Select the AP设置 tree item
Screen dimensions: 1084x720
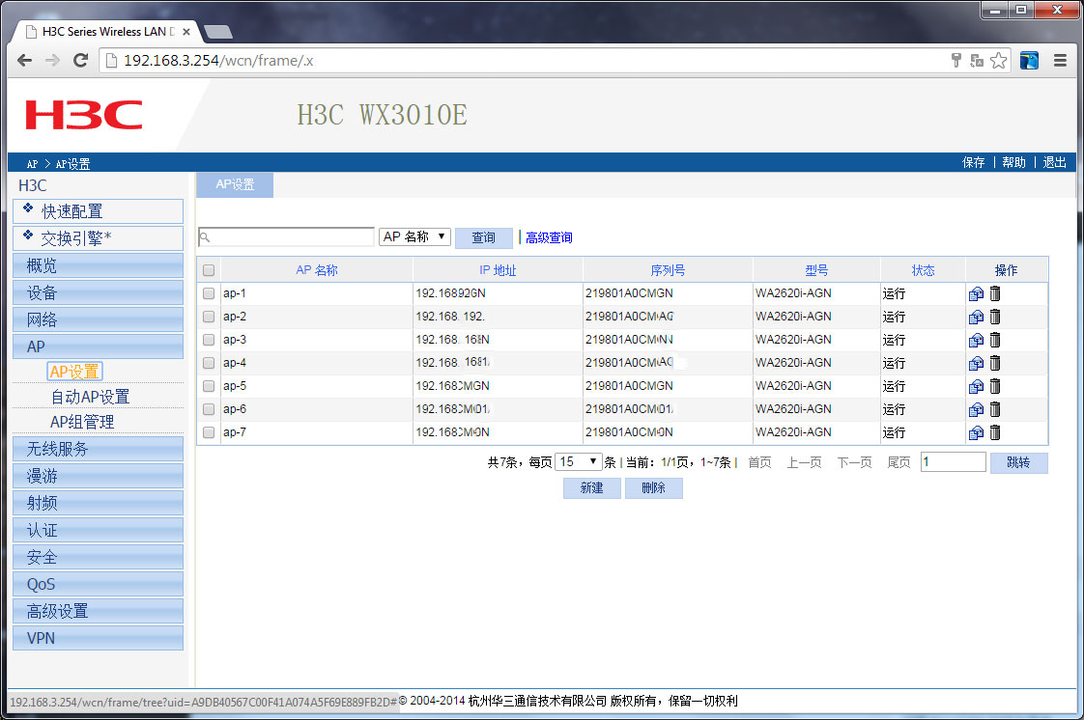(74, 372)
